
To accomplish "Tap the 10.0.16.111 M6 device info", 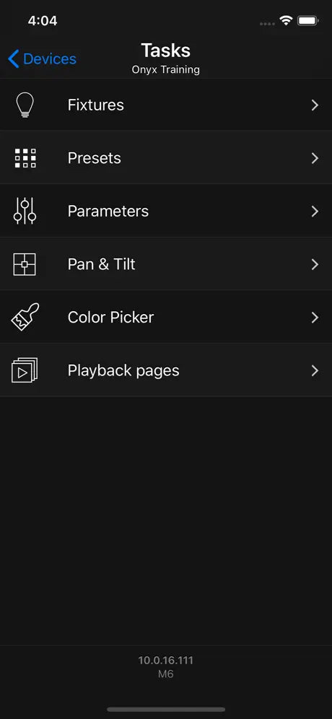I will 165,667.
